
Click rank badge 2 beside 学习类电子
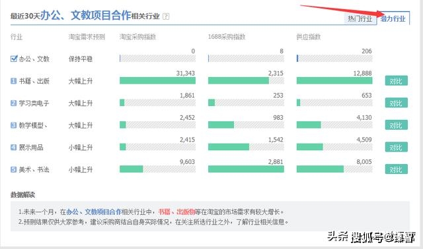(x=13, y=103)
